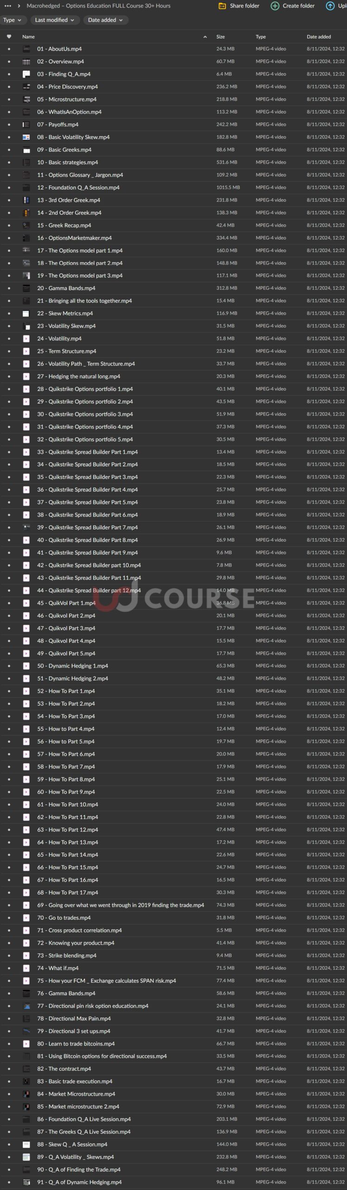Expand the Last modified filter dropdown

tap(54, 20)
